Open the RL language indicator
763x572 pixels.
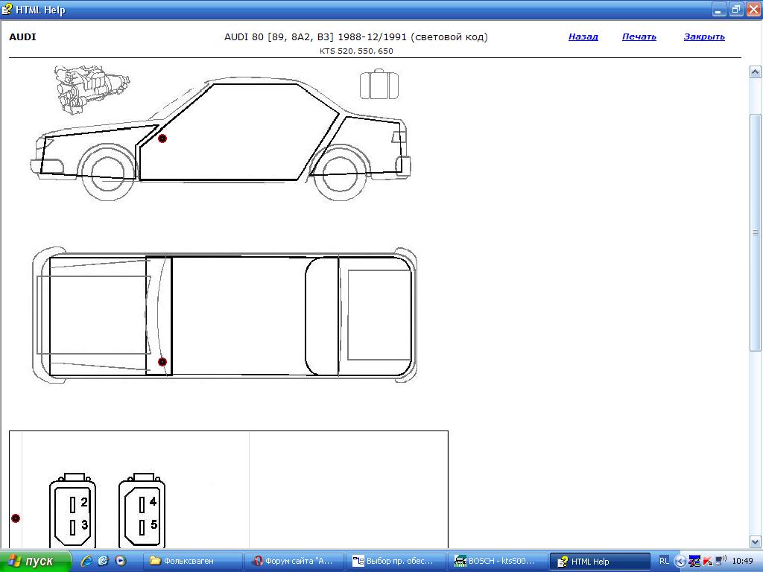[664, 562]
